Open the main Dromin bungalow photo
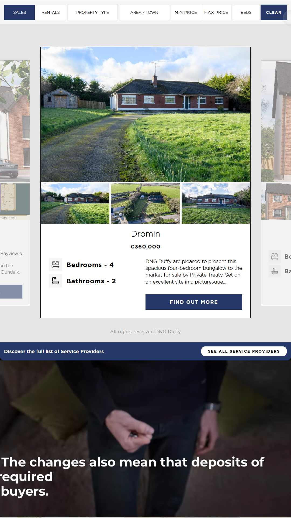 (145, 114)
